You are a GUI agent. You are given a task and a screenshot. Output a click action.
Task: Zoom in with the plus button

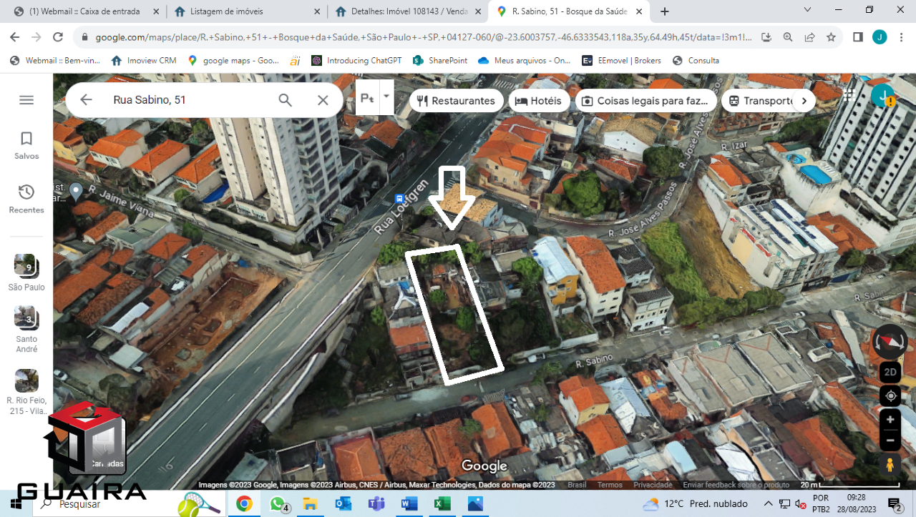(x=890, y=420)
